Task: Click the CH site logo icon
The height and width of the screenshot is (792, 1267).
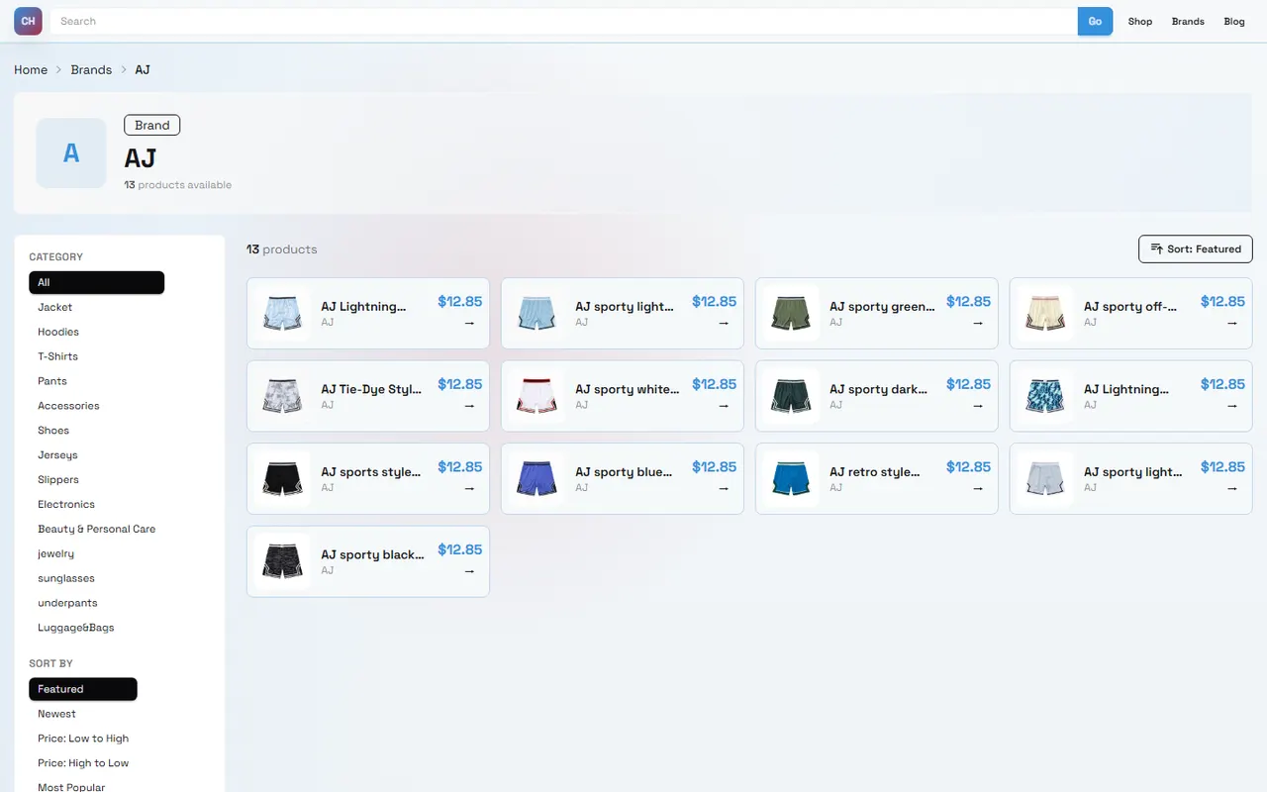Action: click(28, 21)
